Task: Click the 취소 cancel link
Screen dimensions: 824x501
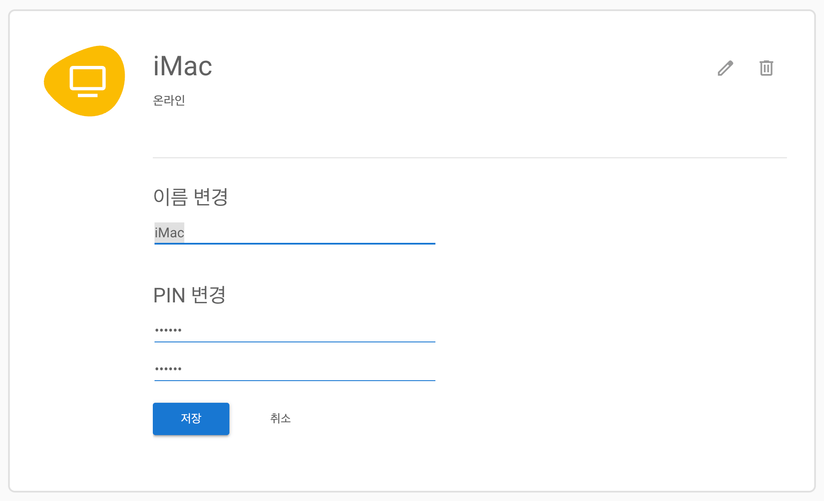Action: click(x=280, y=418)
